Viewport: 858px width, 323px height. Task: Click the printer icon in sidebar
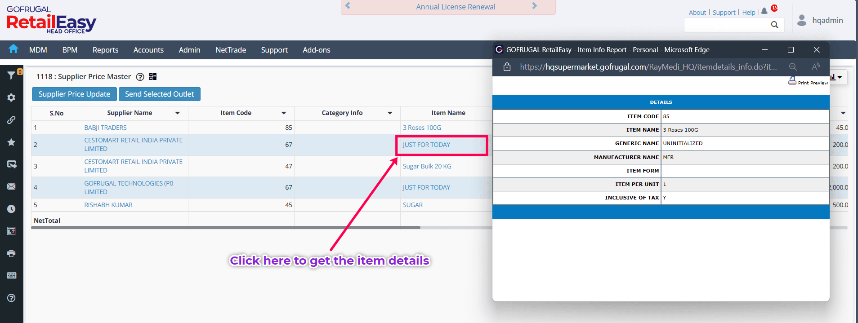[x=11, y=253]
